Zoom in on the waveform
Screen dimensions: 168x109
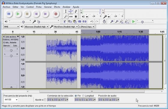coord(112,22)
